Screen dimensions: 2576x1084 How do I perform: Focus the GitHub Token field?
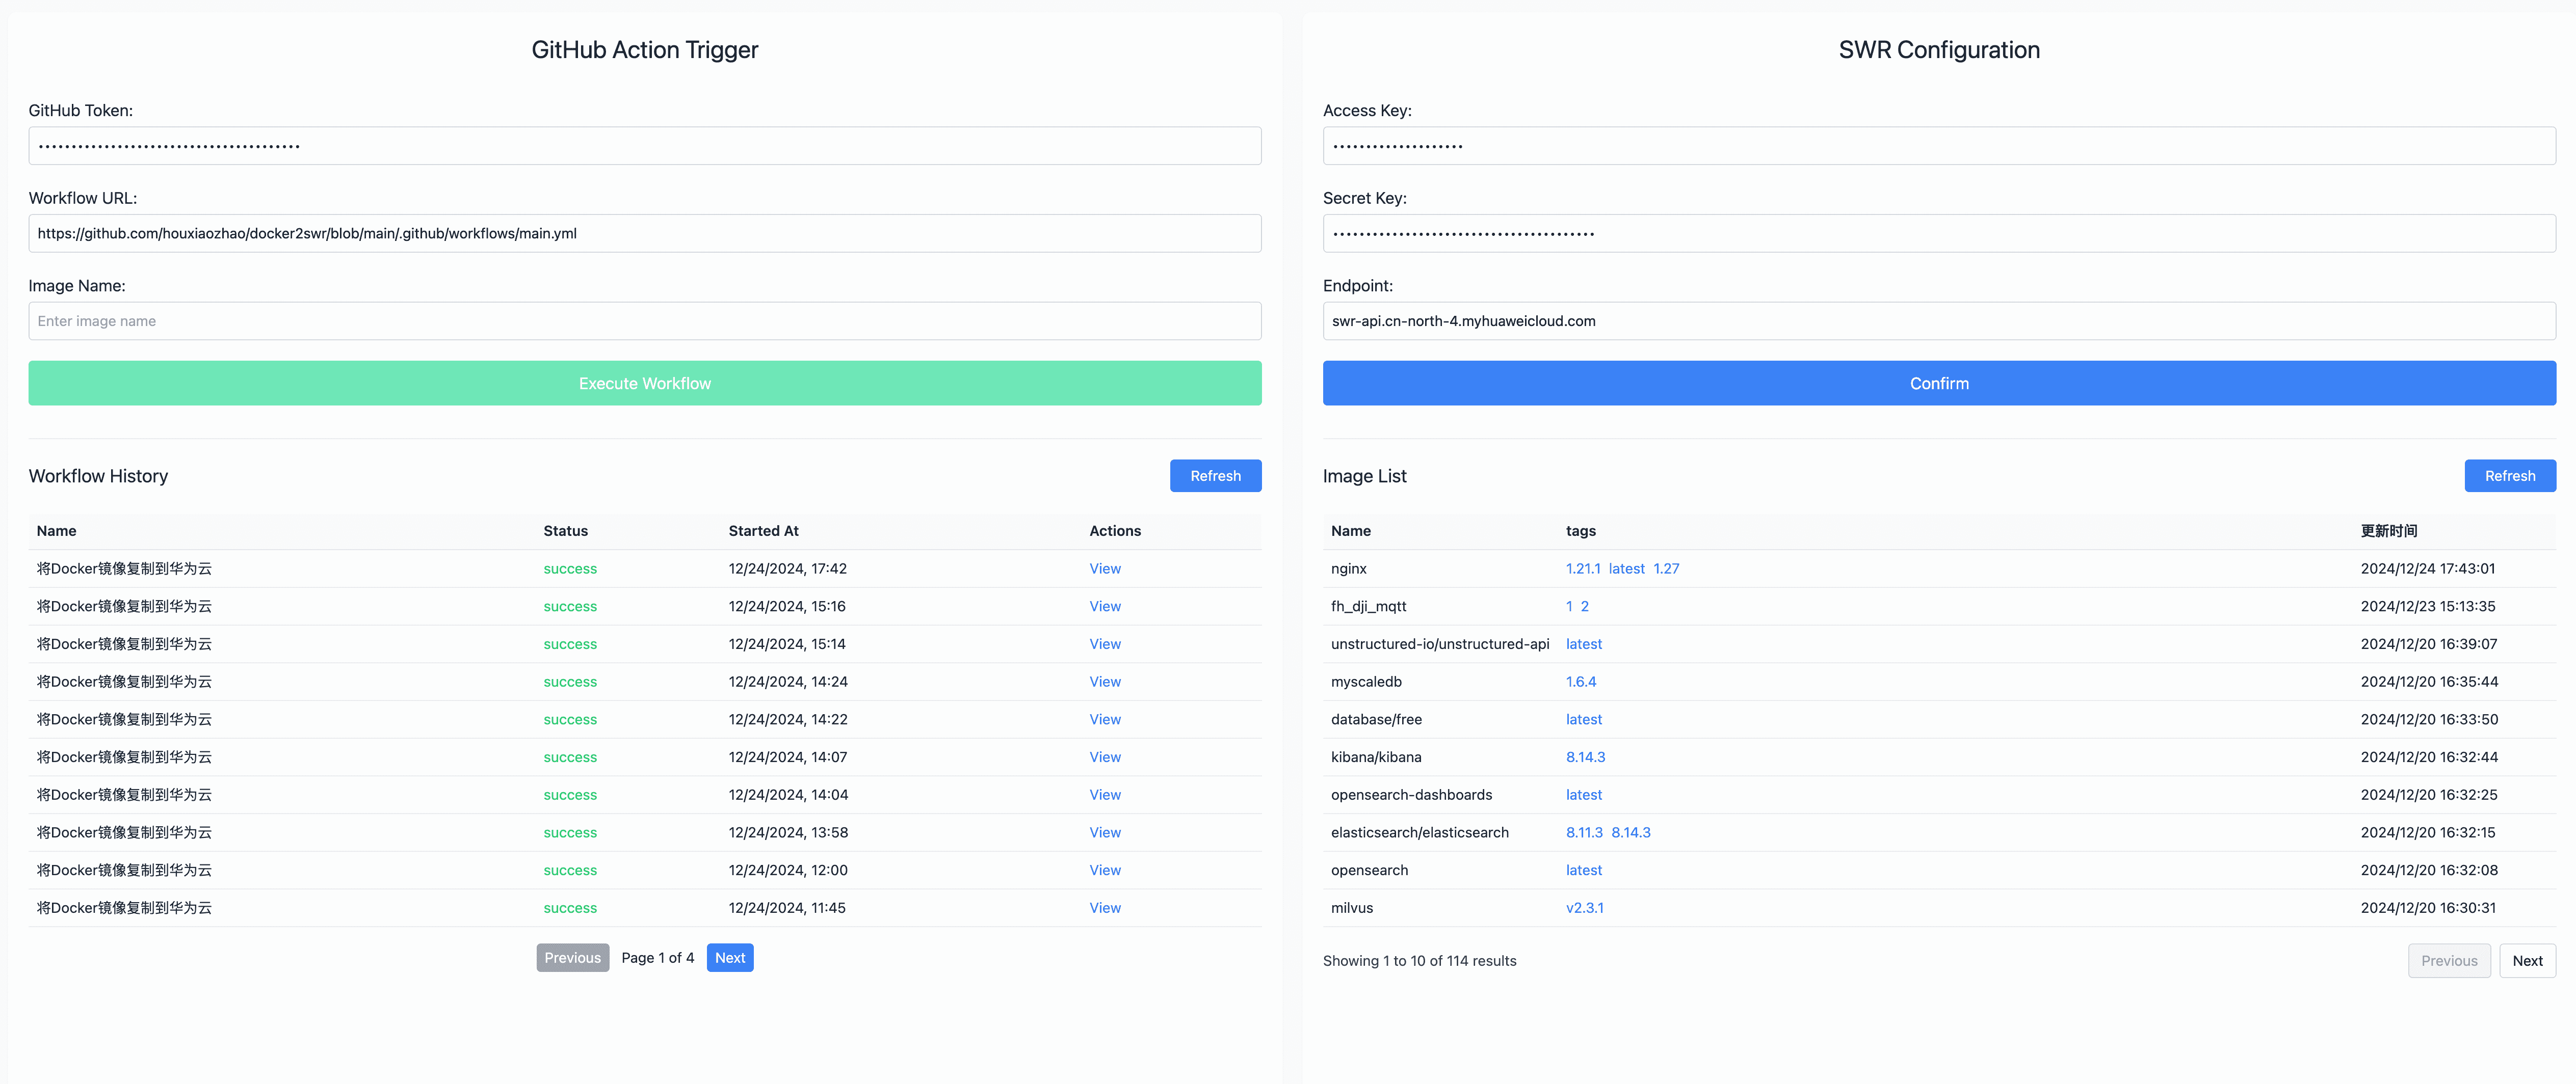point(644,146)
